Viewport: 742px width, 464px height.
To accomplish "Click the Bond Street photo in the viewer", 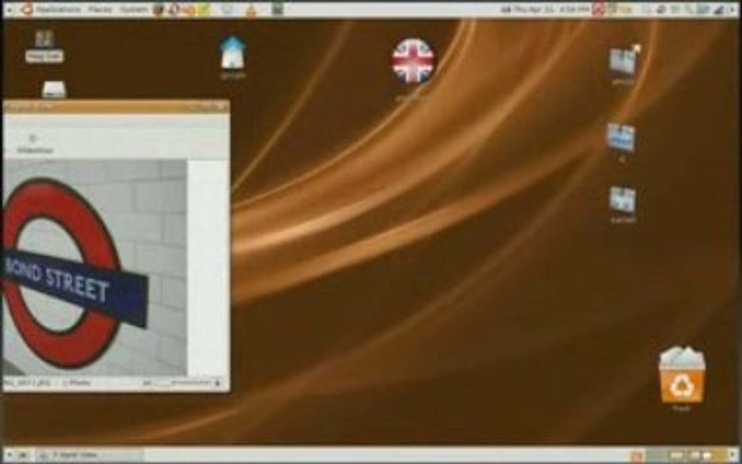I will 95,267.
